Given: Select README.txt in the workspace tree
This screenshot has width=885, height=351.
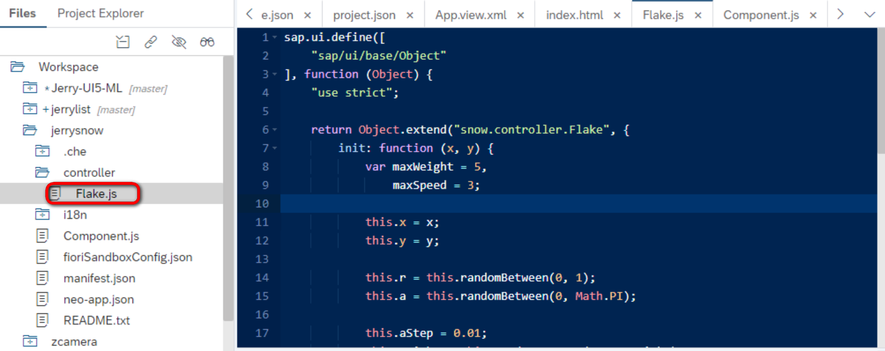Looking at the screenshot, I should click(x=96, y=320).
